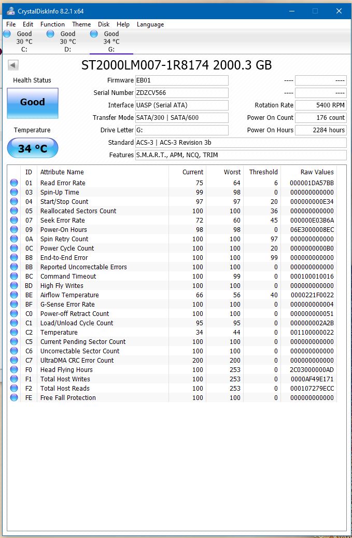Image resolution: width=352 pixels, height=538 pixels.
Task: Click the CrystalDiskInfo title bar app icon
Action: [x=10, y=11]
